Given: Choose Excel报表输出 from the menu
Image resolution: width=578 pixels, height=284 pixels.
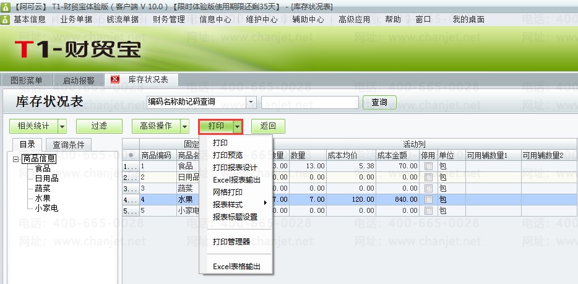Looking at the screenshot, I should point(236,180).
